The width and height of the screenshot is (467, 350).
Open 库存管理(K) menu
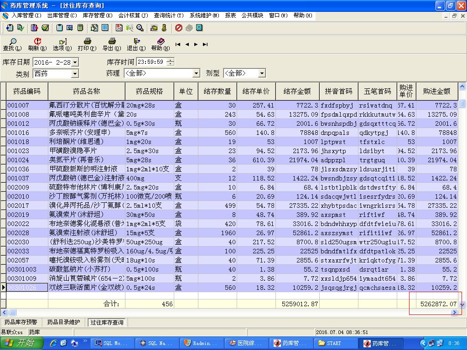point(98,15)
